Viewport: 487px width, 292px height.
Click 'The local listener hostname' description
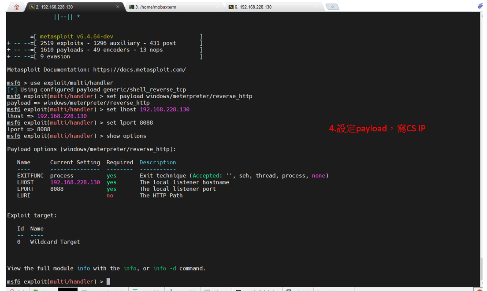point(185,182)
